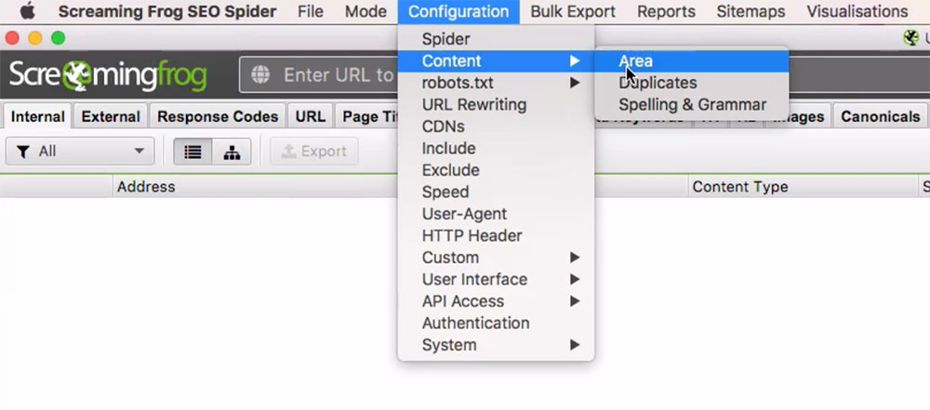Open the Mode menu
Viewport: 930px width, 410px height.
point(365,11)
